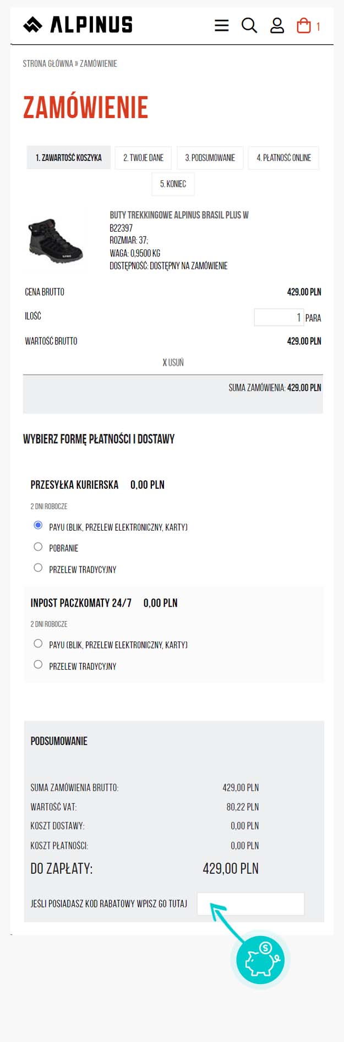Click the teal piggy bank savings icon

coord(260,960)
